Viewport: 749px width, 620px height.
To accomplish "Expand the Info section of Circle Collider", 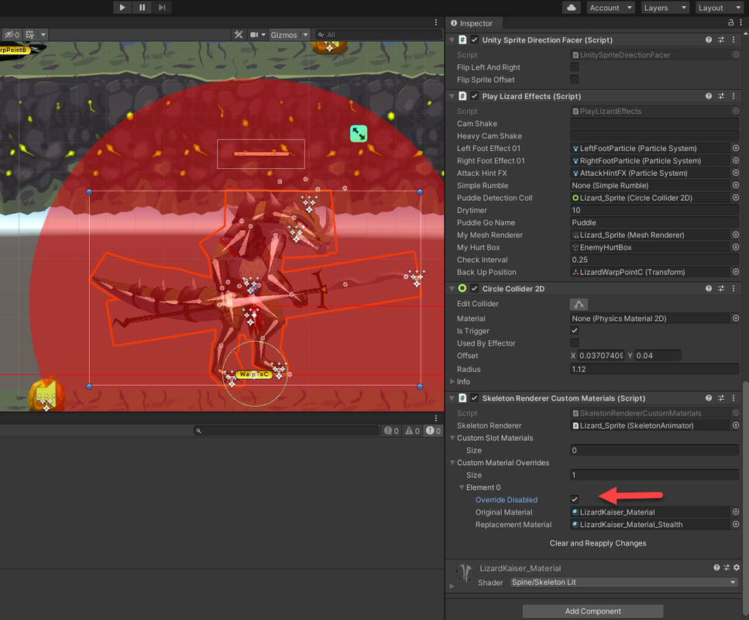I will tap(452, 381).
